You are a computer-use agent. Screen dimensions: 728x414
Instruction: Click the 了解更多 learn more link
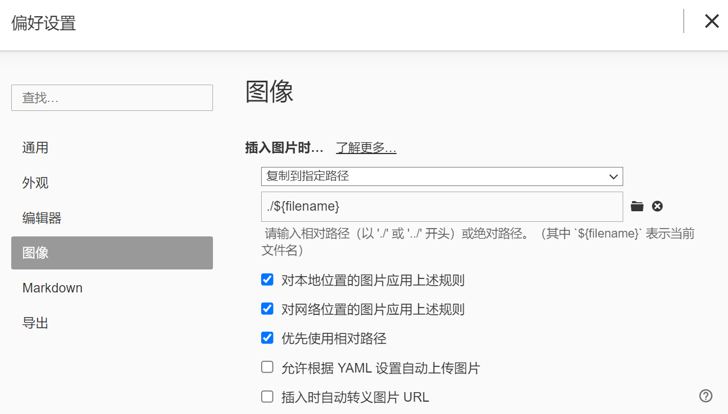pos(366,148)
